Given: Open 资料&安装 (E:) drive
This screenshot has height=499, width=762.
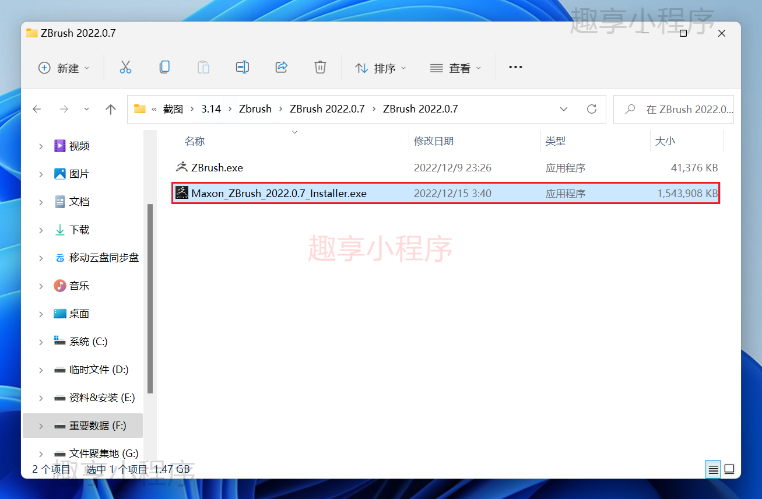Looking at the screenshot, I should pyautogui.click(x=102, y=398).
